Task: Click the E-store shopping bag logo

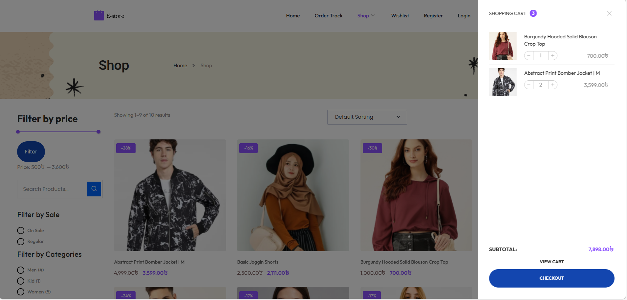Action: point(99,15)
